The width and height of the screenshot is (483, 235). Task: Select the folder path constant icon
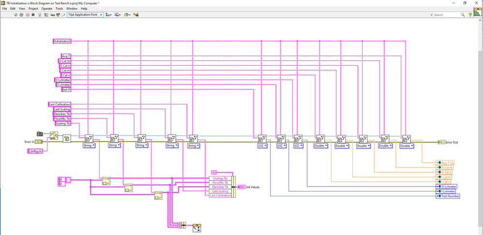pos(40,133)
